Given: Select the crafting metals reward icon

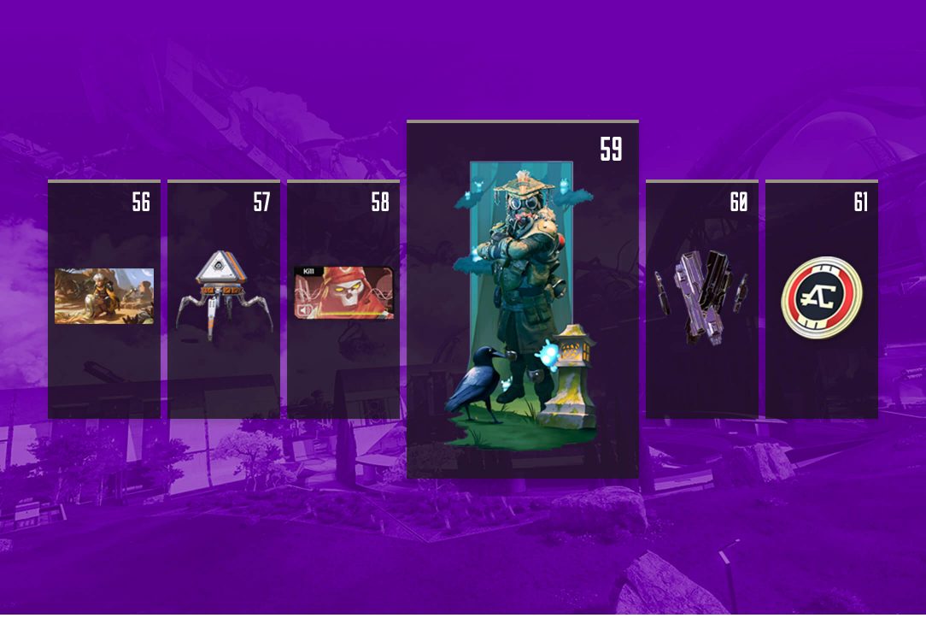Looking at the screenshot, I should tap(701, 297).
